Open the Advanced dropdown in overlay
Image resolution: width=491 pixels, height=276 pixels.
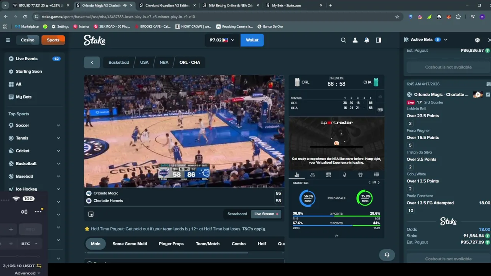click(x=27, y=273)
